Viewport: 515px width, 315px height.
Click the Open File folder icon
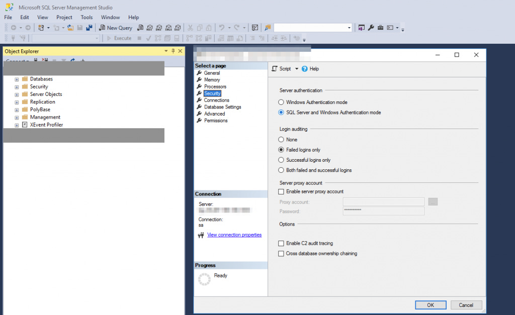tap(70, 28)
